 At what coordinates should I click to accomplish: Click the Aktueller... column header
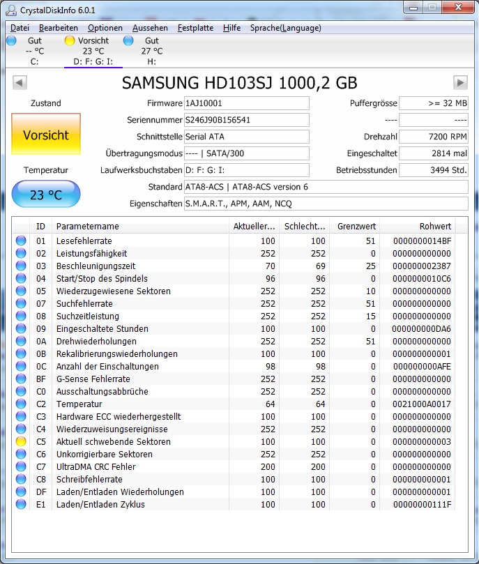point(254,227)
